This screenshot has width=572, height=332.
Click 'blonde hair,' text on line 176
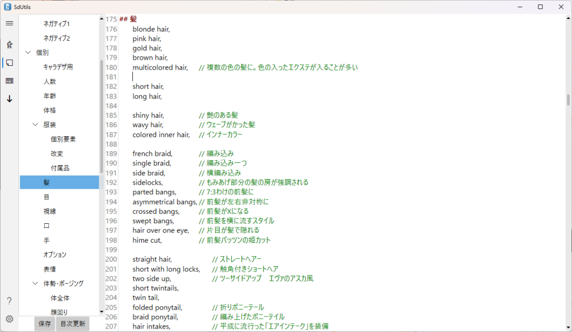[151, 29]
